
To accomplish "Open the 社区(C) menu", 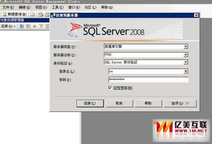I will pos(90,7).
